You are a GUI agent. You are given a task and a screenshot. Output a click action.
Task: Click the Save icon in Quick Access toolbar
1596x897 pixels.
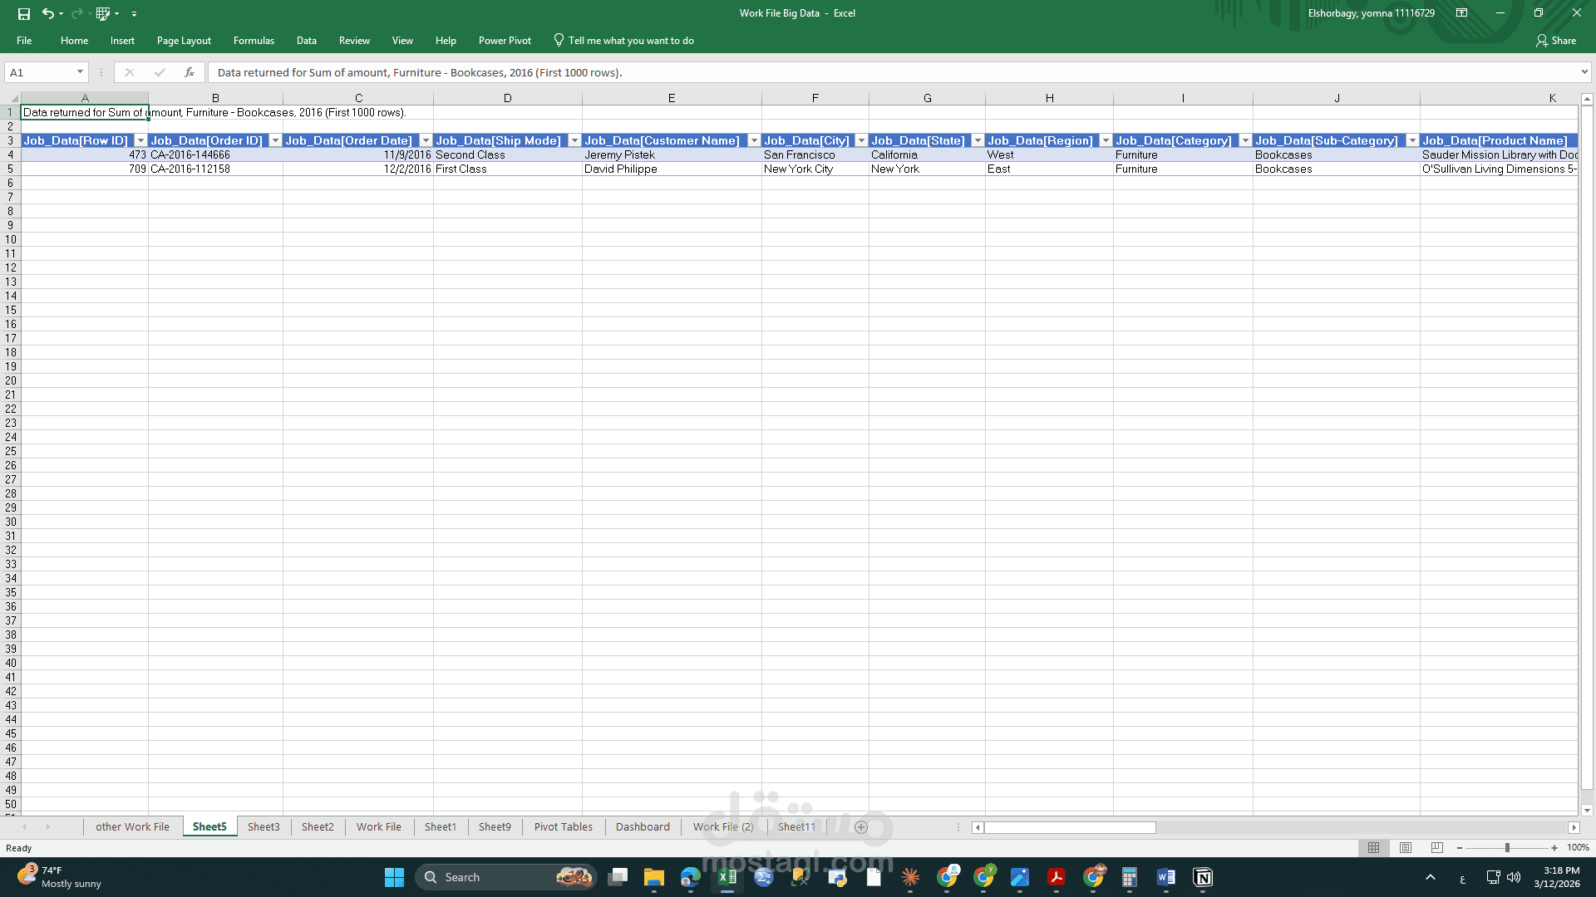(24, 13)
